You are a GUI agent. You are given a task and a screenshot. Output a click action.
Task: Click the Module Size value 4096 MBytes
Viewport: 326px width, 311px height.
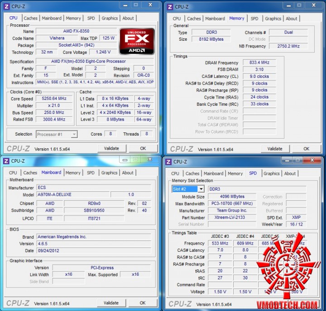232,196
